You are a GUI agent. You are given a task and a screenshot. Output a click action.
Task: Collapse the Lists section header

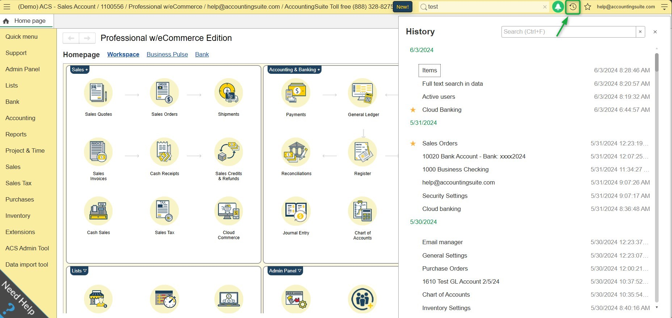pos(79,271)
